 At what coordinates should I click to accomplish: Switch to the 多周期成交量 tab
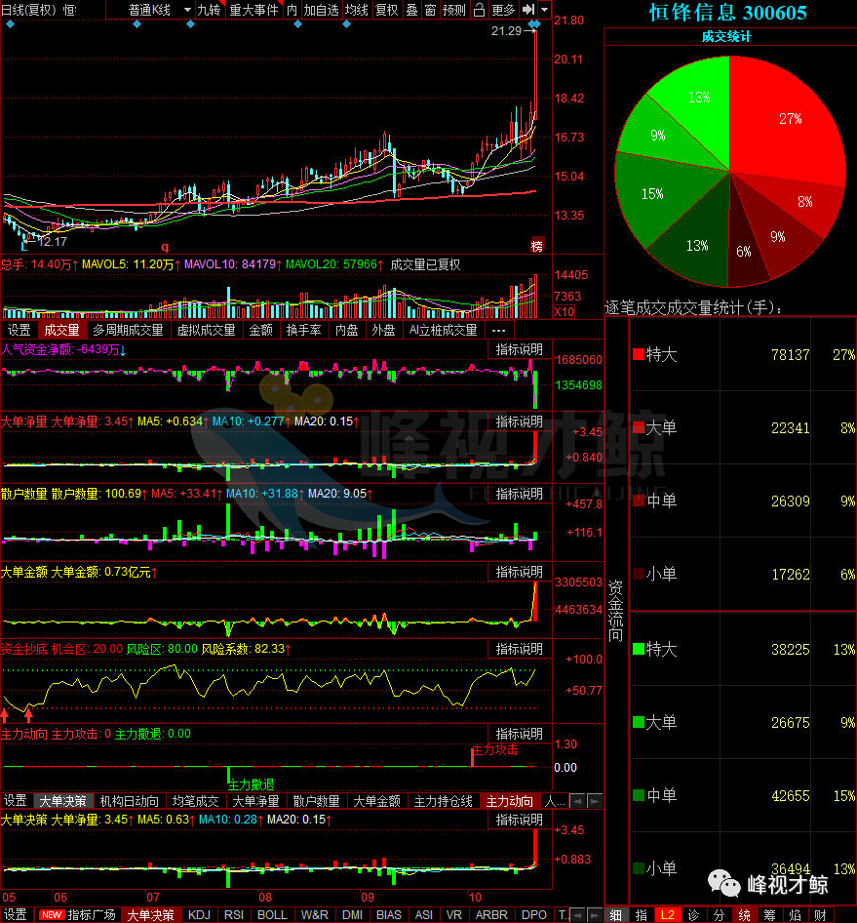(128, 330)
